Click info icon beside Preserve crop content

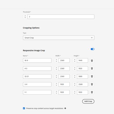coord(65,108)
